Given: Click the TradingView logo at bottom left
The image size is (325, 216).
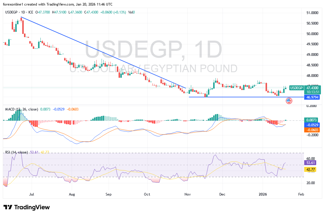Looking at the screenshot, I should point(27,207).
